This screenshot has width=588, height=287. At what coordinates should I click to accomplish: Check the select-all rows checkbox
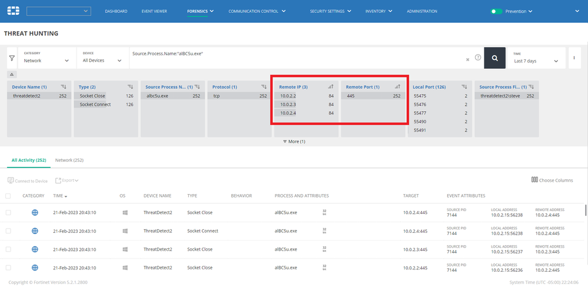click(8, 196)
